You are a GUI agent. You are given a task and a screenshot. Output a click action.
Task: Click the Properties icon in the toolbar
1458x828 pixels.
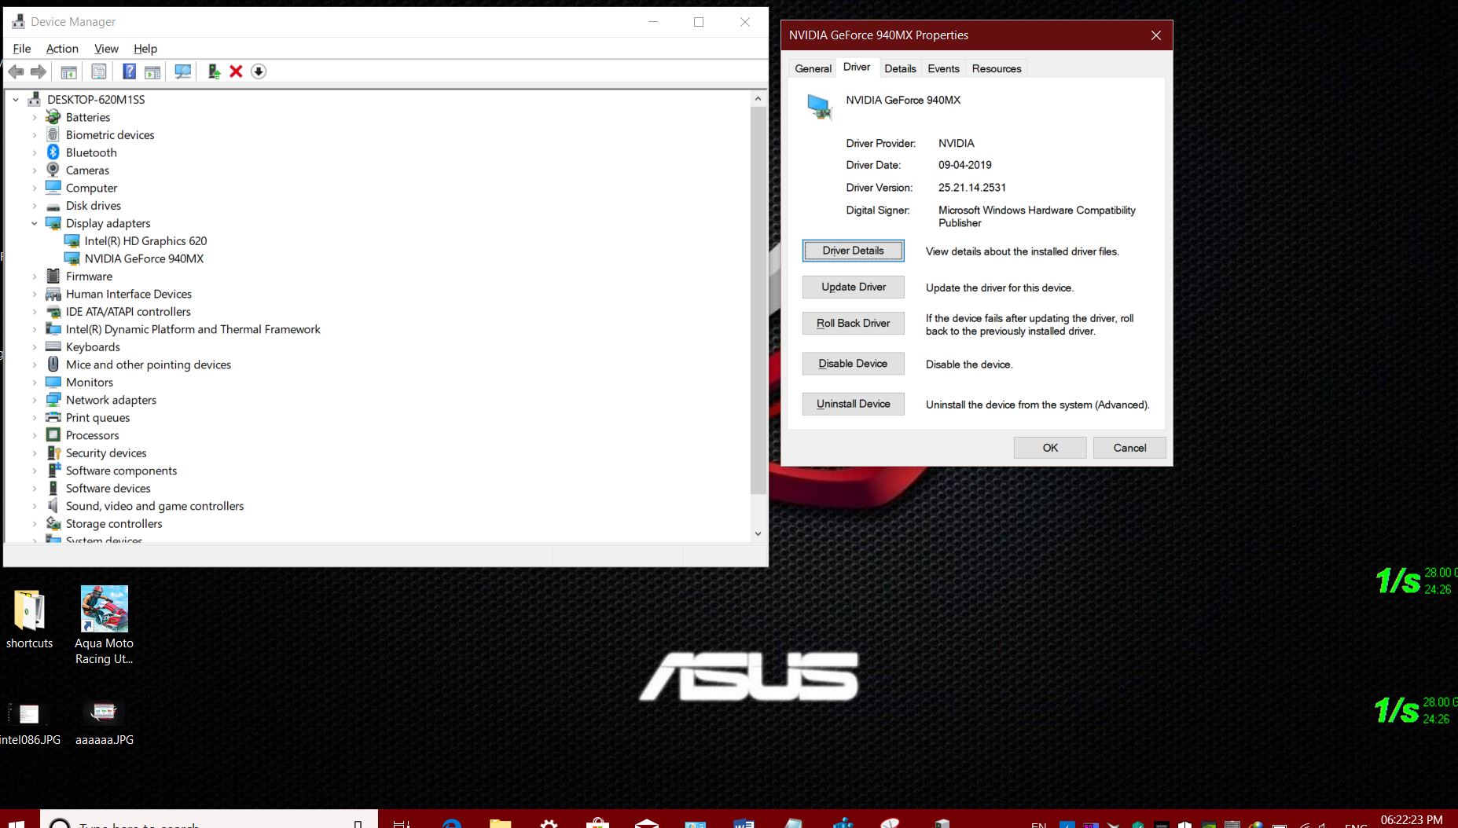click(99, 71)
